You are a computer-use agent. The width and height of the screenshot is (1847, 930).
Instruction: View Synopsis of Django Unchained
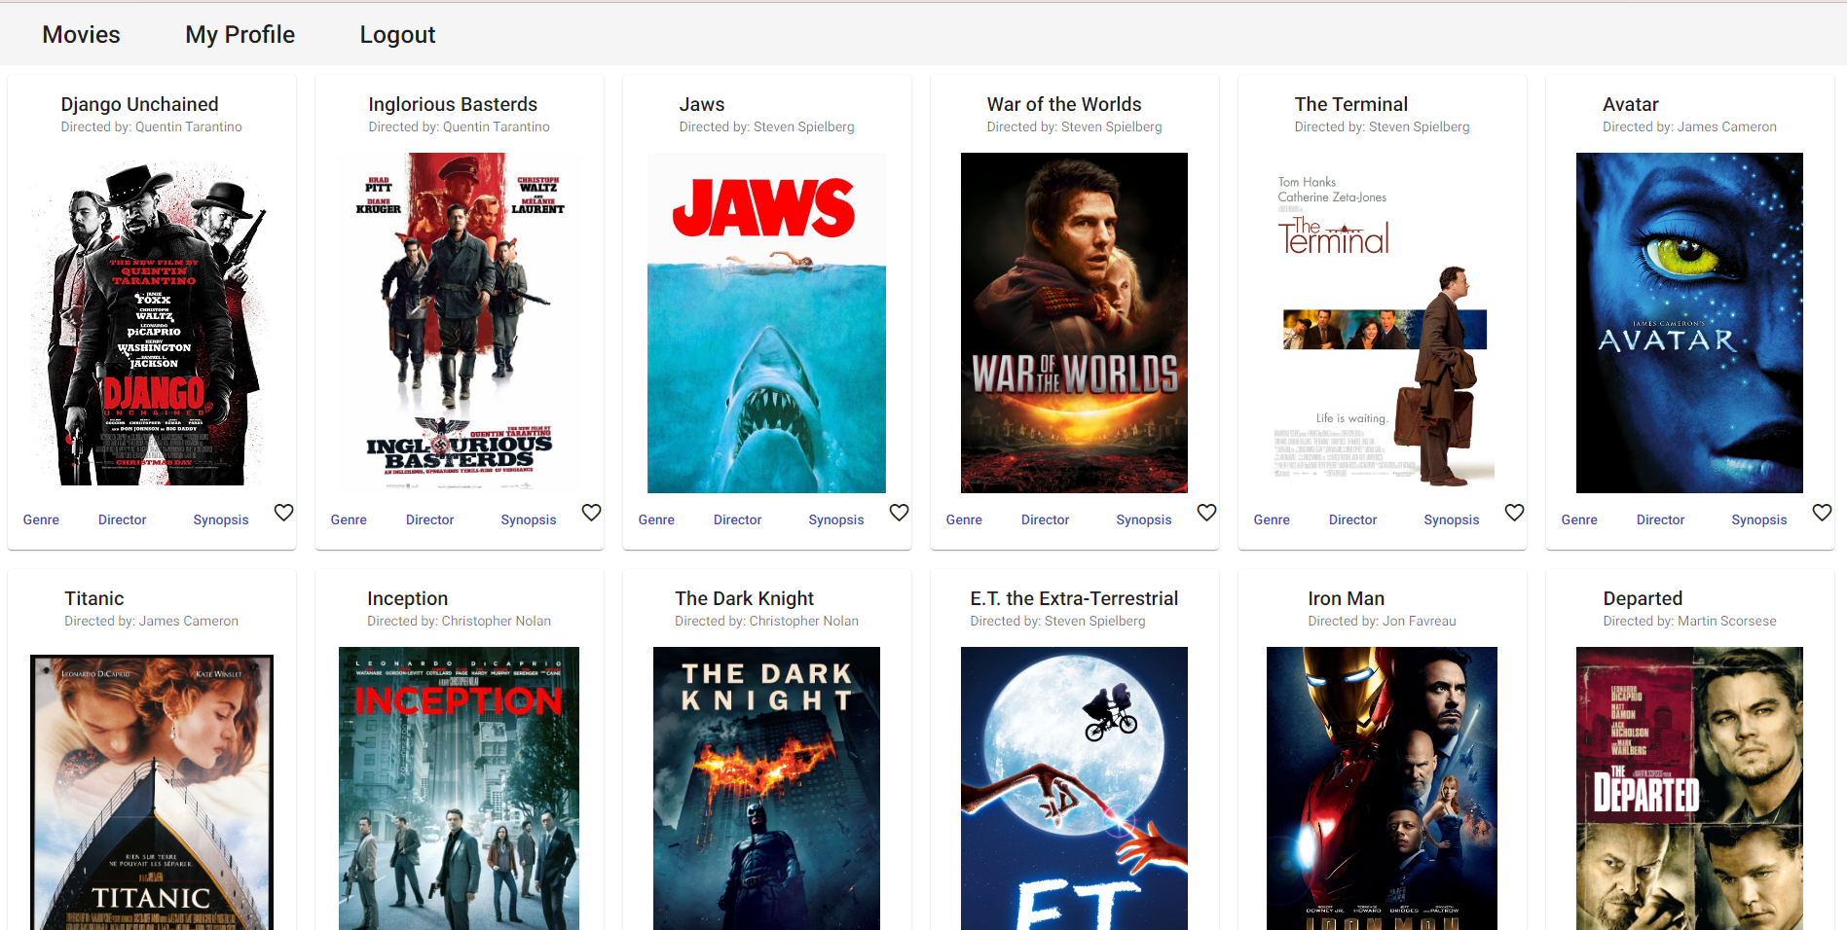pyautogui.click(x=221, y=519)
